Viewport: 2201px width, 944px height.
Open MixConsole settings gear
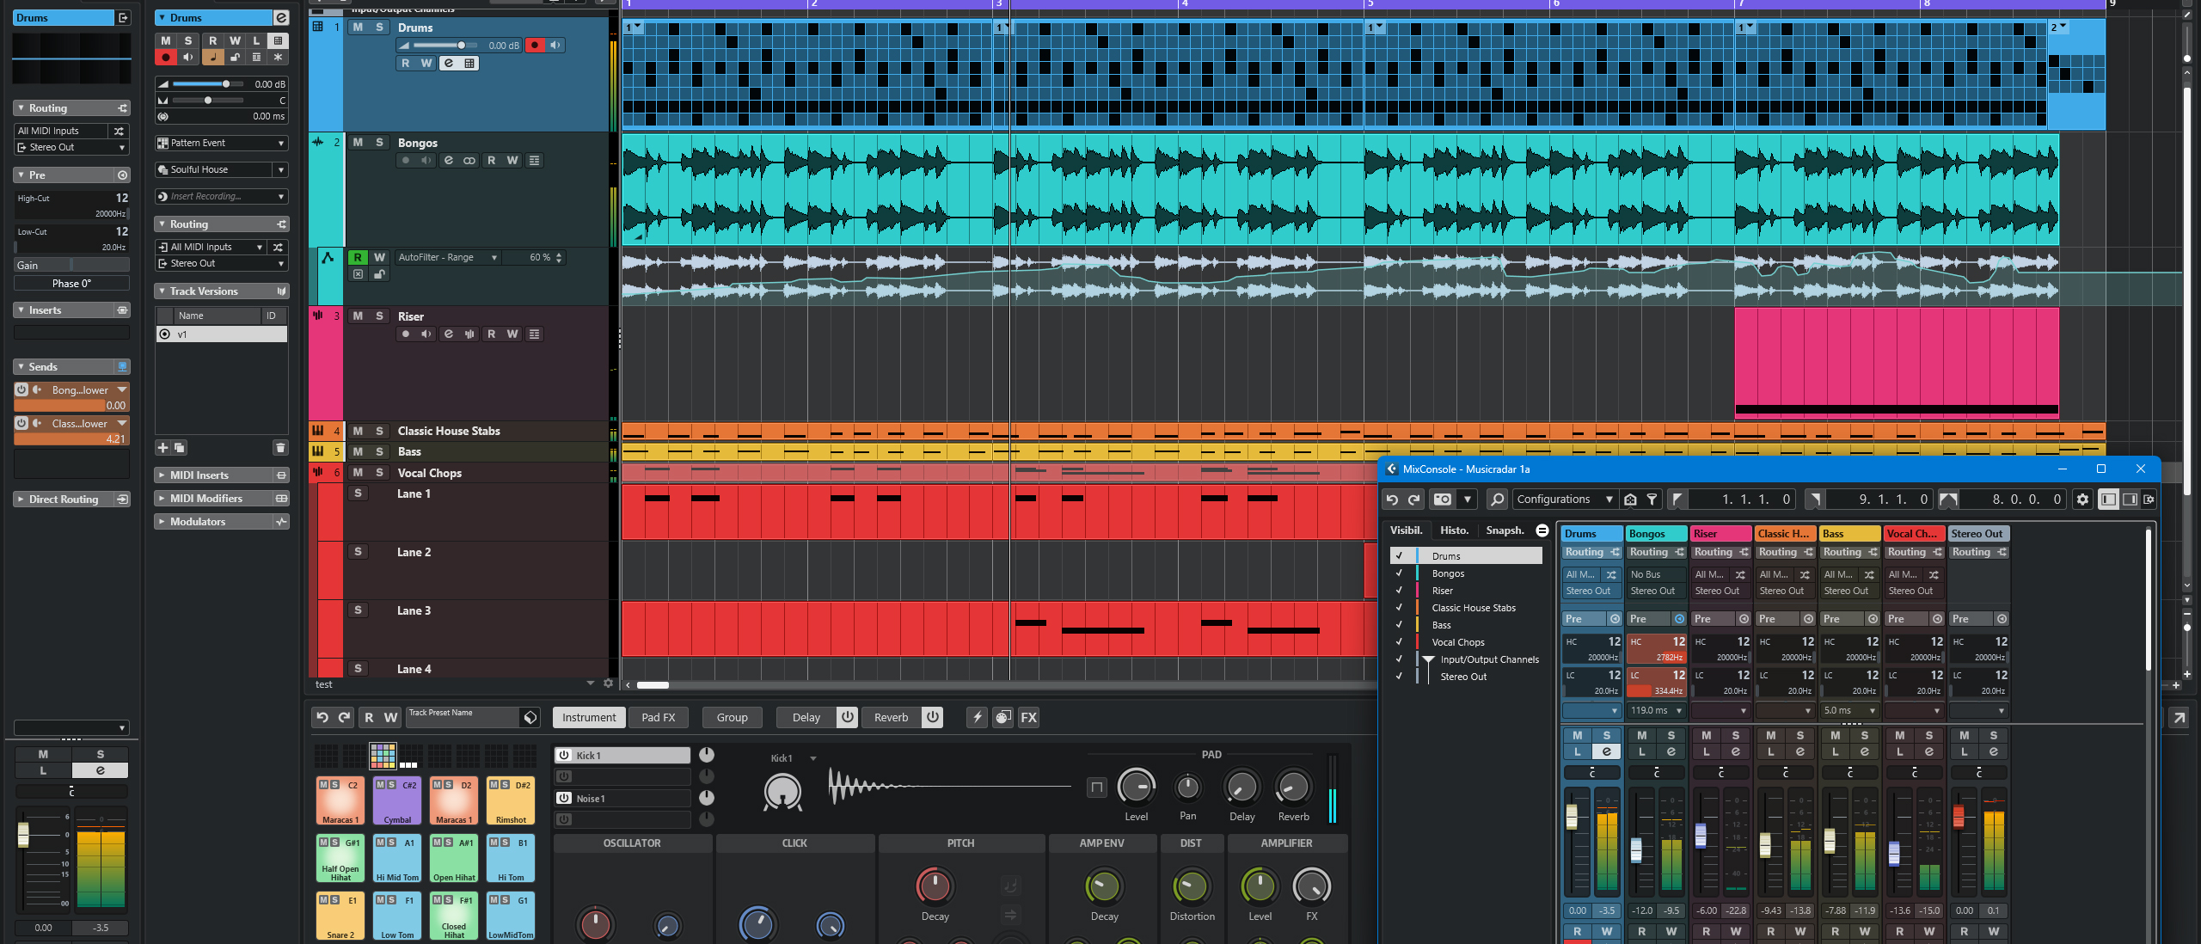2082,499
